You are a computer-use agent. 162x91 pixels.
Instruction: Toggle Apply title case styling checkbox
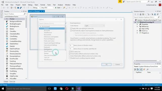[71, 28]
